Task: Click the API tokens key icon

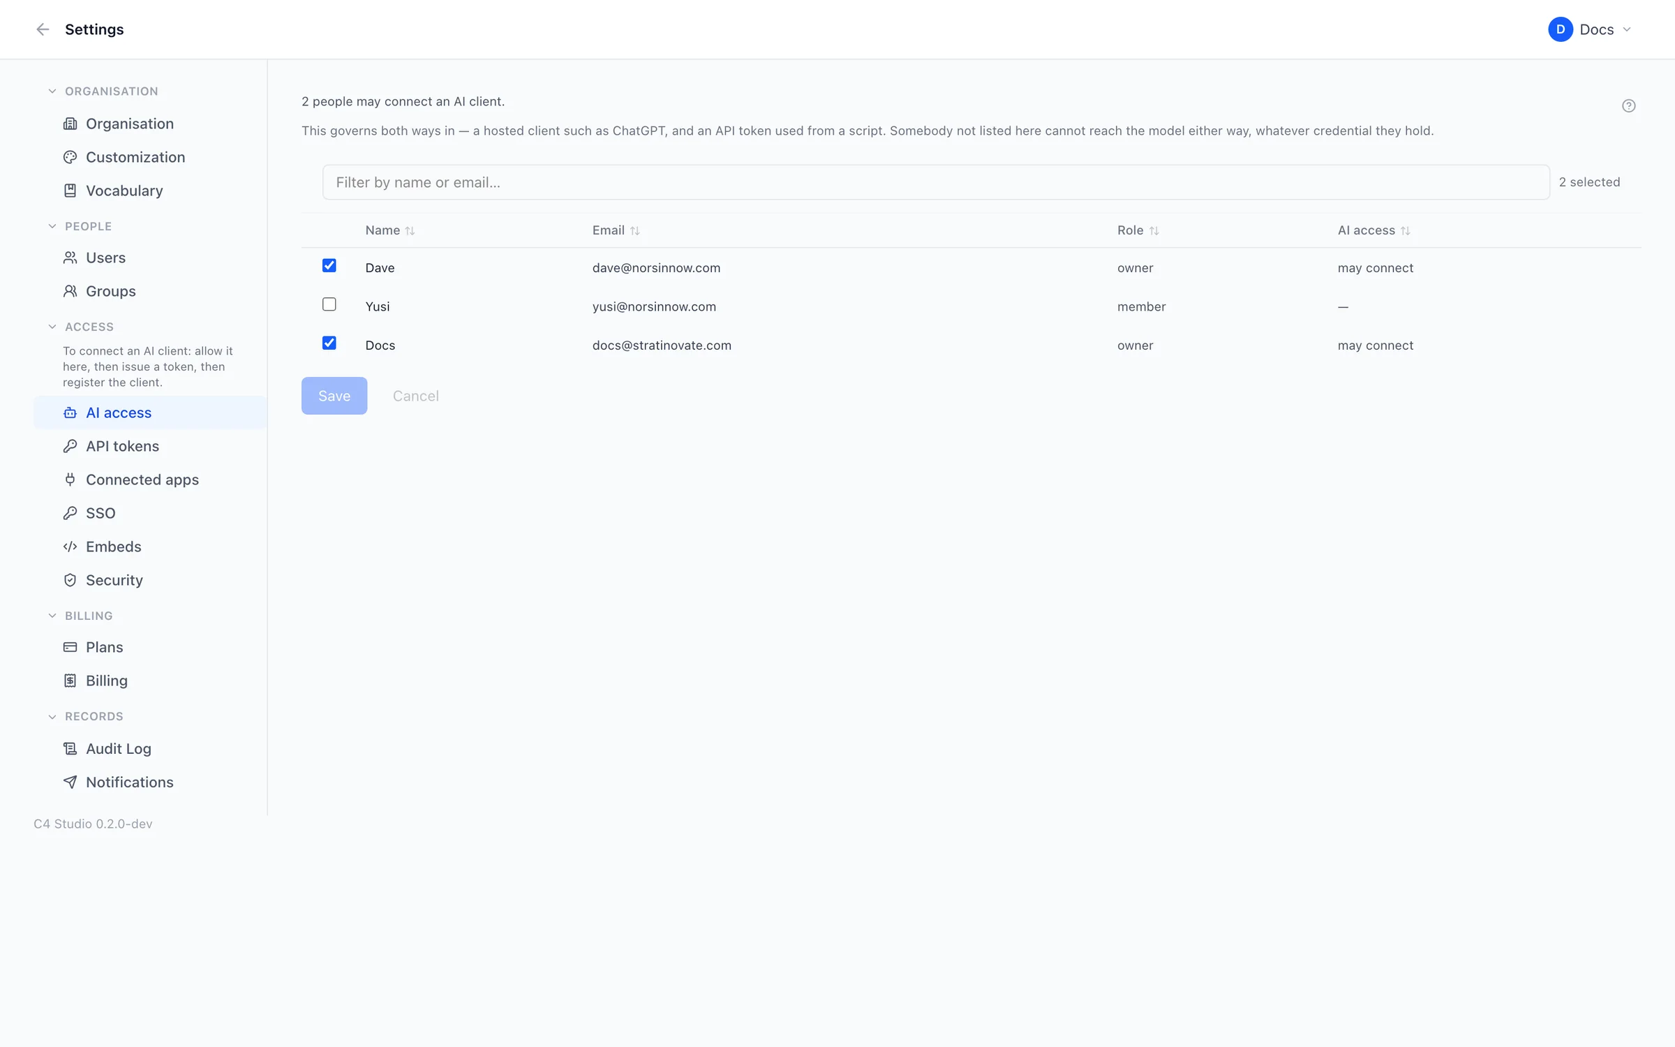Action: tap(70, 446)
